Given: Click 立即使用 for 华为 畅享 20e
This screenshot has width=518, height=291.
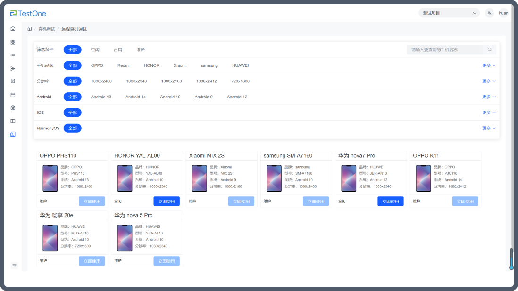Looking at the screenshot, I should coord(92,261).
